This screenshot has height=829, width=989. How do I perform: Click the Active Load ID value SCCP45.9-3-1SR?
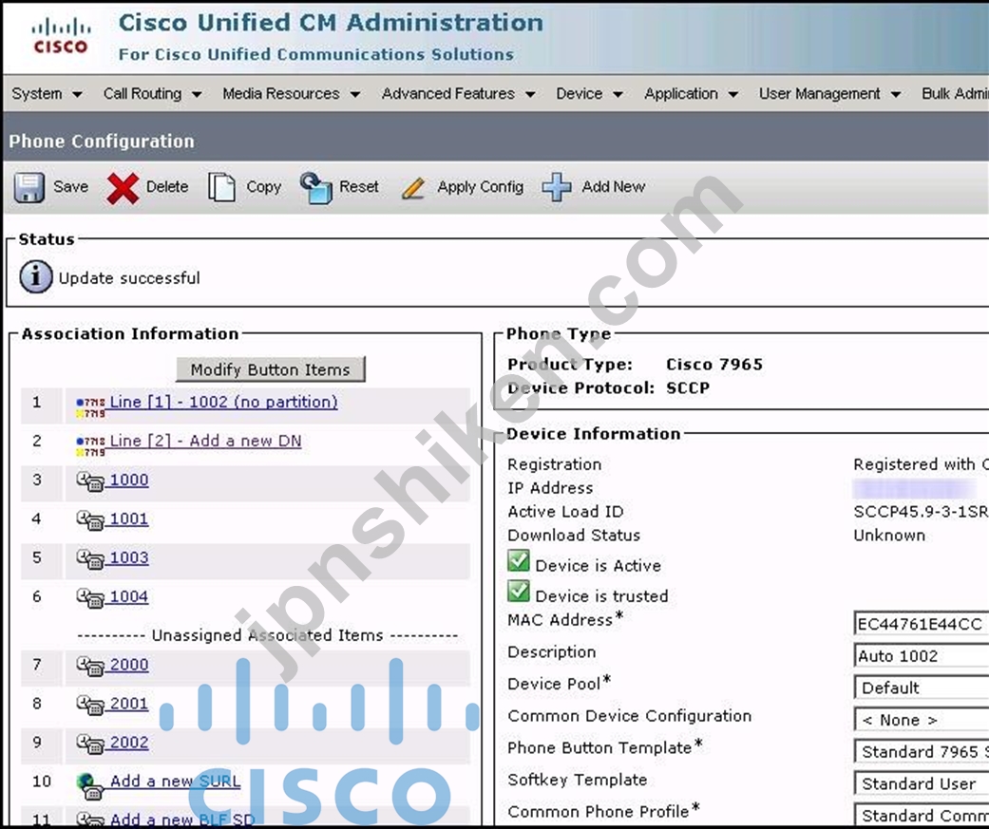point(921,512)
